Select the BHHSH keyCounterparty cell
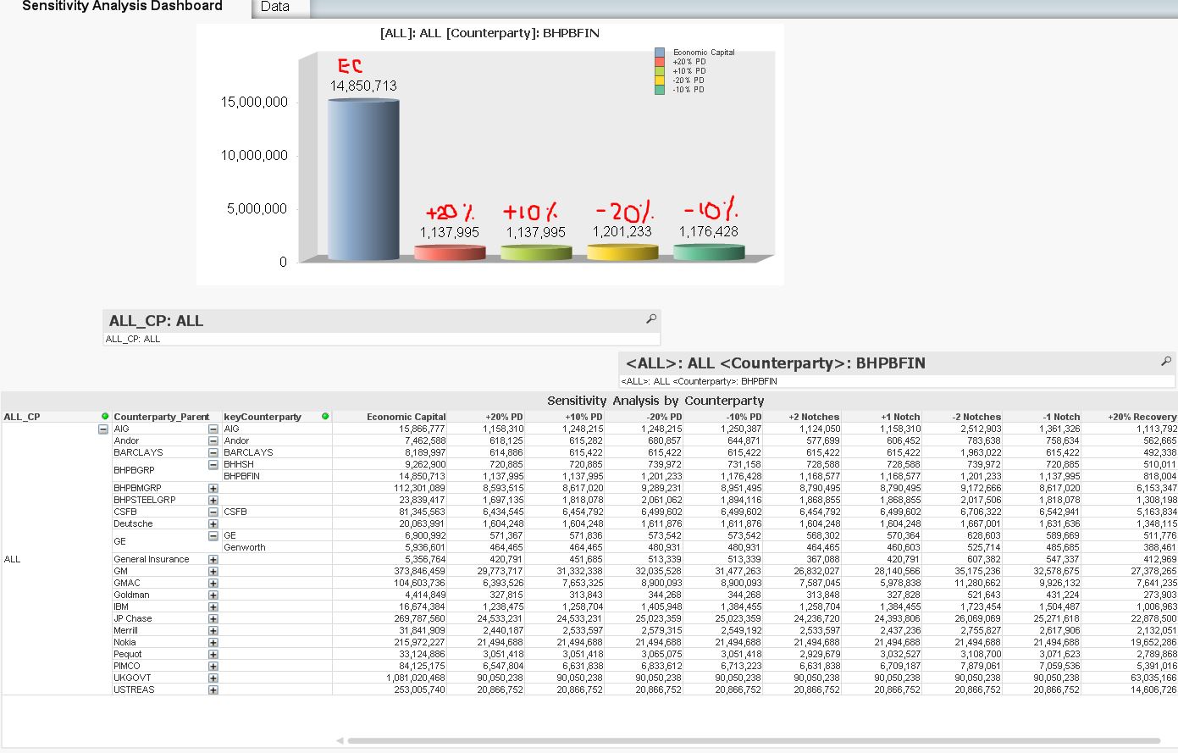Viewport: 1178px width, 753px height. tap(239, 465)
